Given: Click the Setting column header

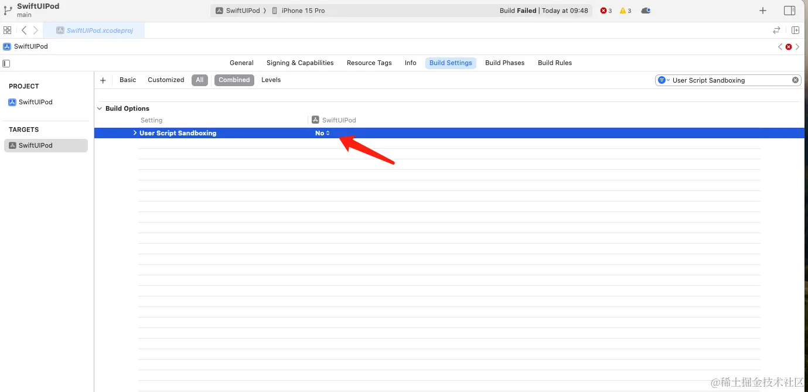Looking at the screenshot, I should [x=152, y=120].
